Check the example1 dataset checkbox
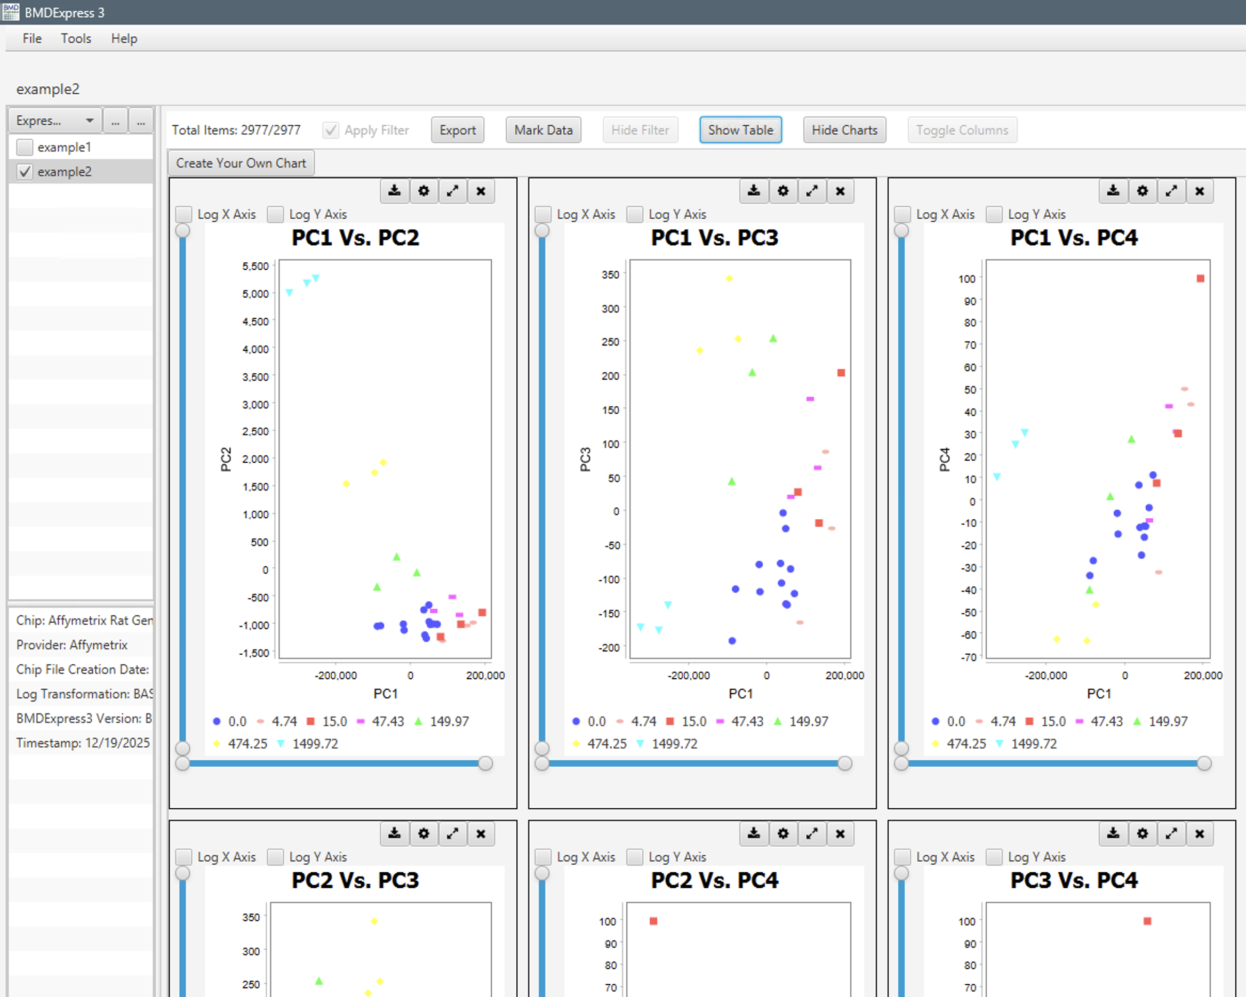The height and width of the screenshot is (997, 1246). pos(25,147)
